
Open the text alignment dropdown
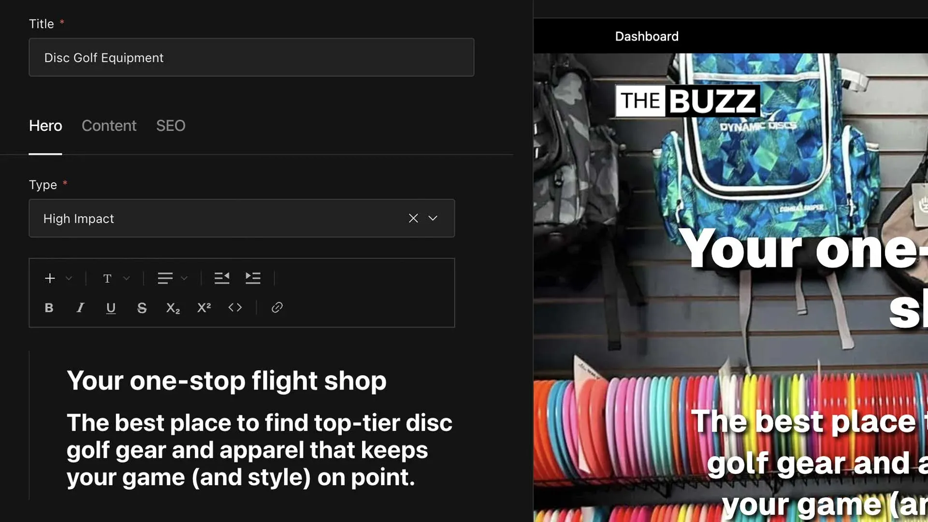(173, 278)
